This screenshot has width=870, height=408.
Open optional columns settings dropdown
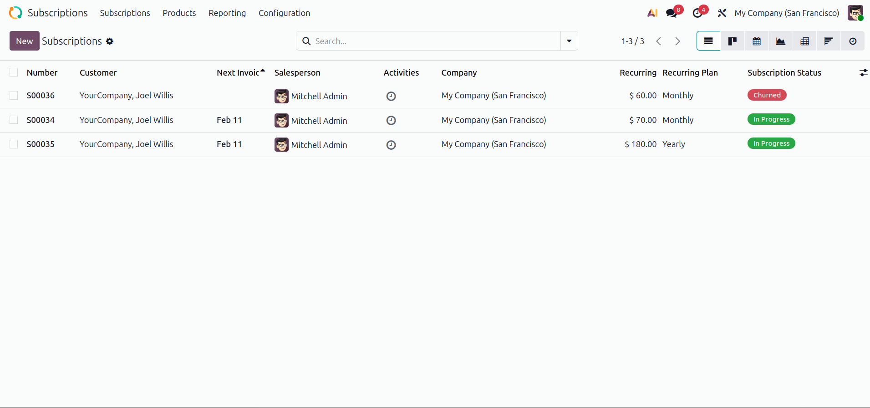pos(863,72)
